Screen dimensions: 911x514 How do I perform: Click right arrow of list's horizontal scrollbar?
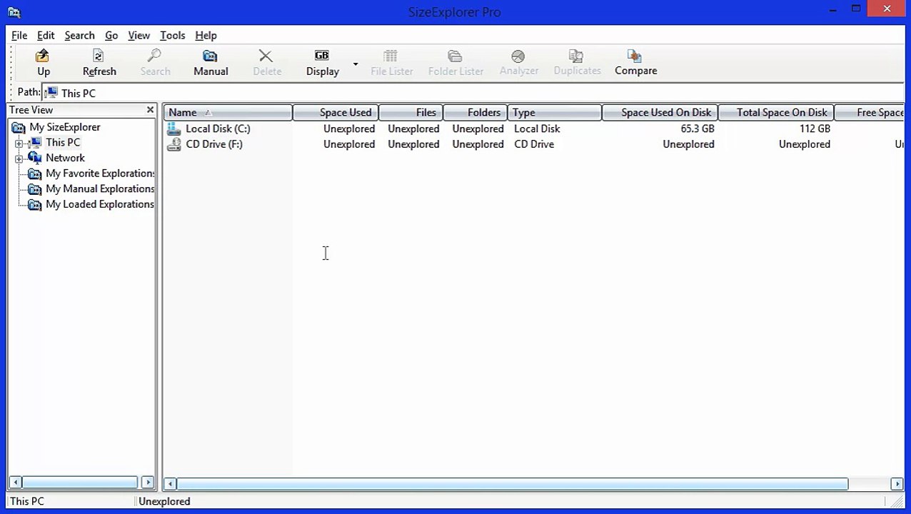897,484
